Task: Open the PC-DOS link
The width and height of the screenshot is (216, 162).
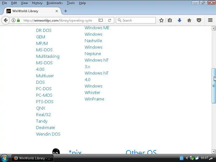Action: click(44, 89)
